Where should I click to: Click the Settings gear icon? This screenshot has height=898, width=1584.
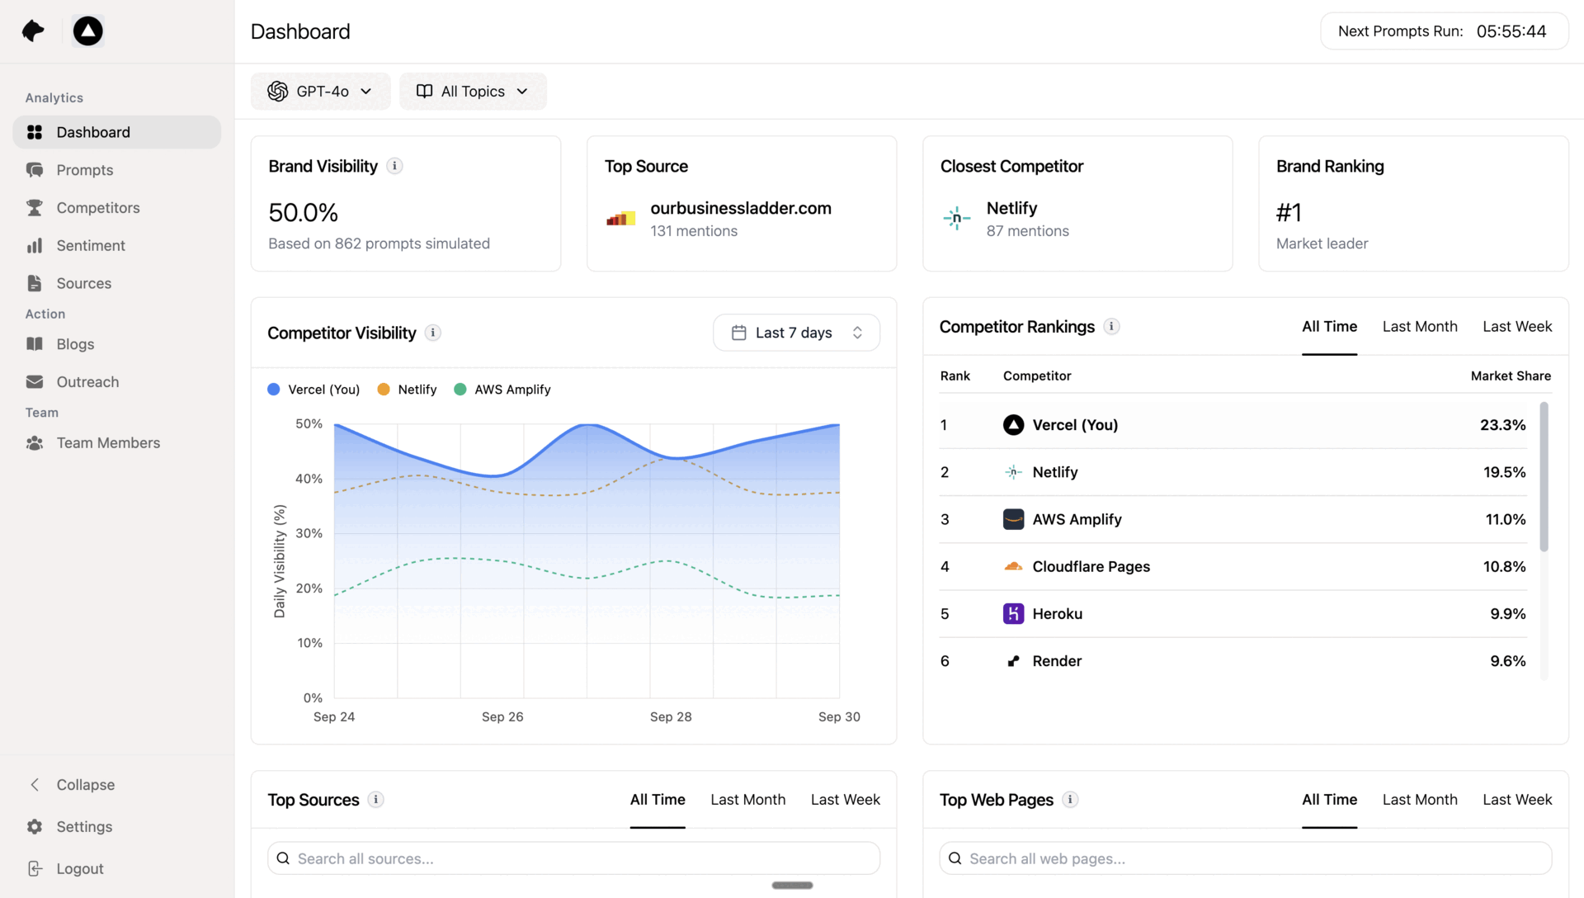[35, 826]
